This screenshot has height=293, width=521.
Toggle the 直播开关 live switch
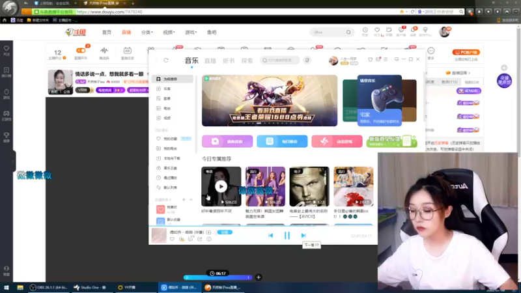[81, 51]
